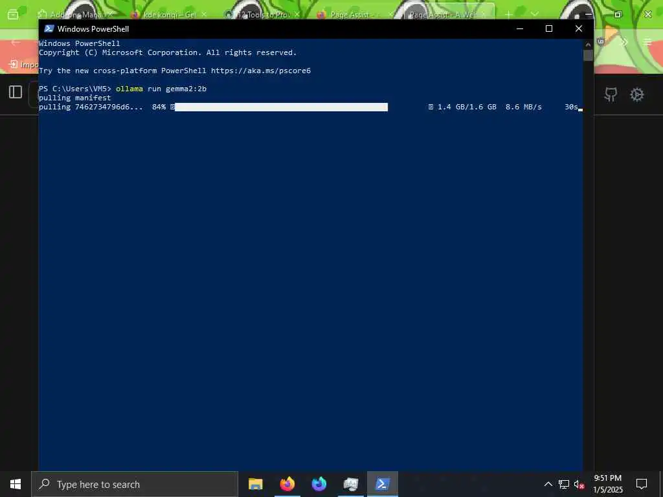Open the Windows Start menu
This screenshot has height=497, width=663.
(x=16, y=484)
